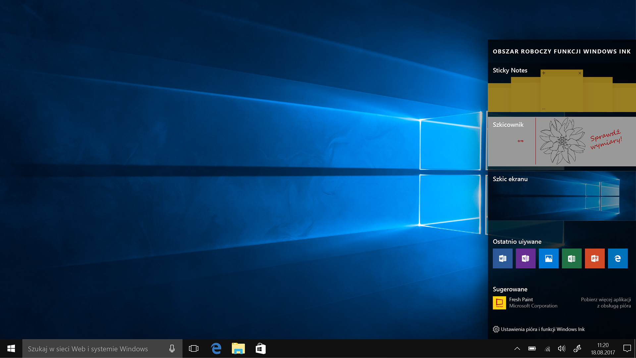The image size is (636, 358).
Task: Click the volume speaker icon
Action: (561, 348)
